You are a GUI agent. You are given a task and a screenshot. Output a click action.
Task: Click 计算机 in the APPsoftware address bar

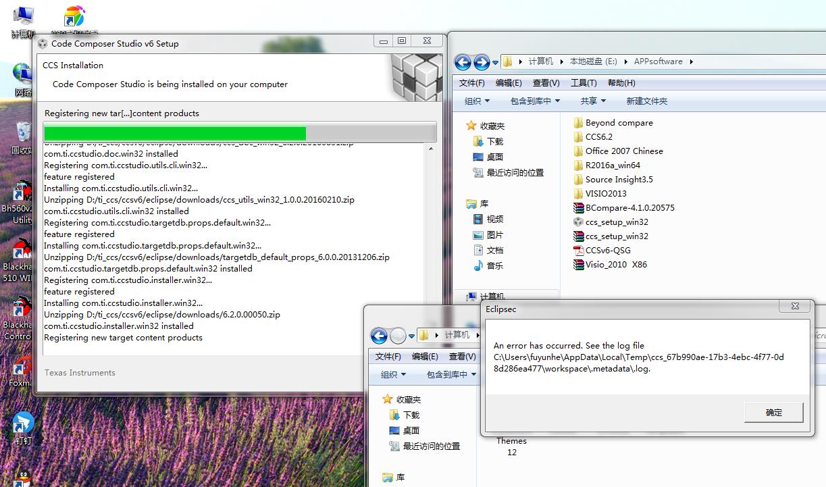pyautogui.click(x=540, y=61)
